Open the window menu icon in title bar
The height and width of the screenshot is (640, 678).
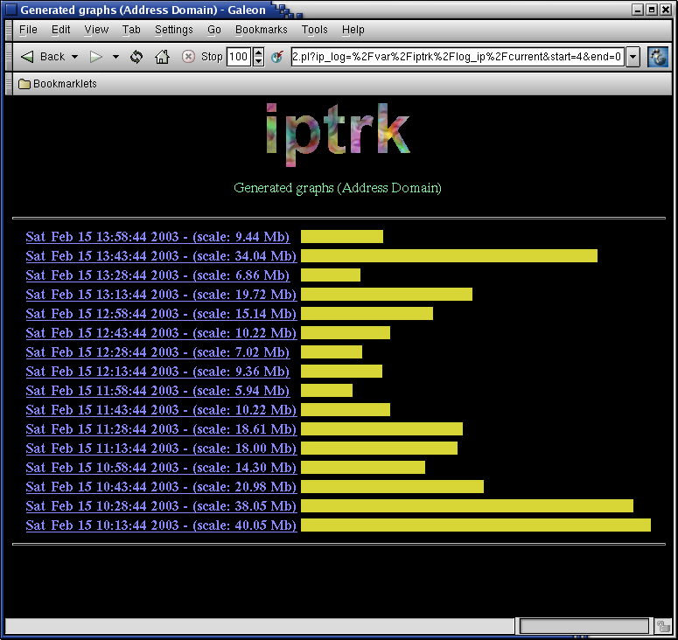tap(11, 10)
